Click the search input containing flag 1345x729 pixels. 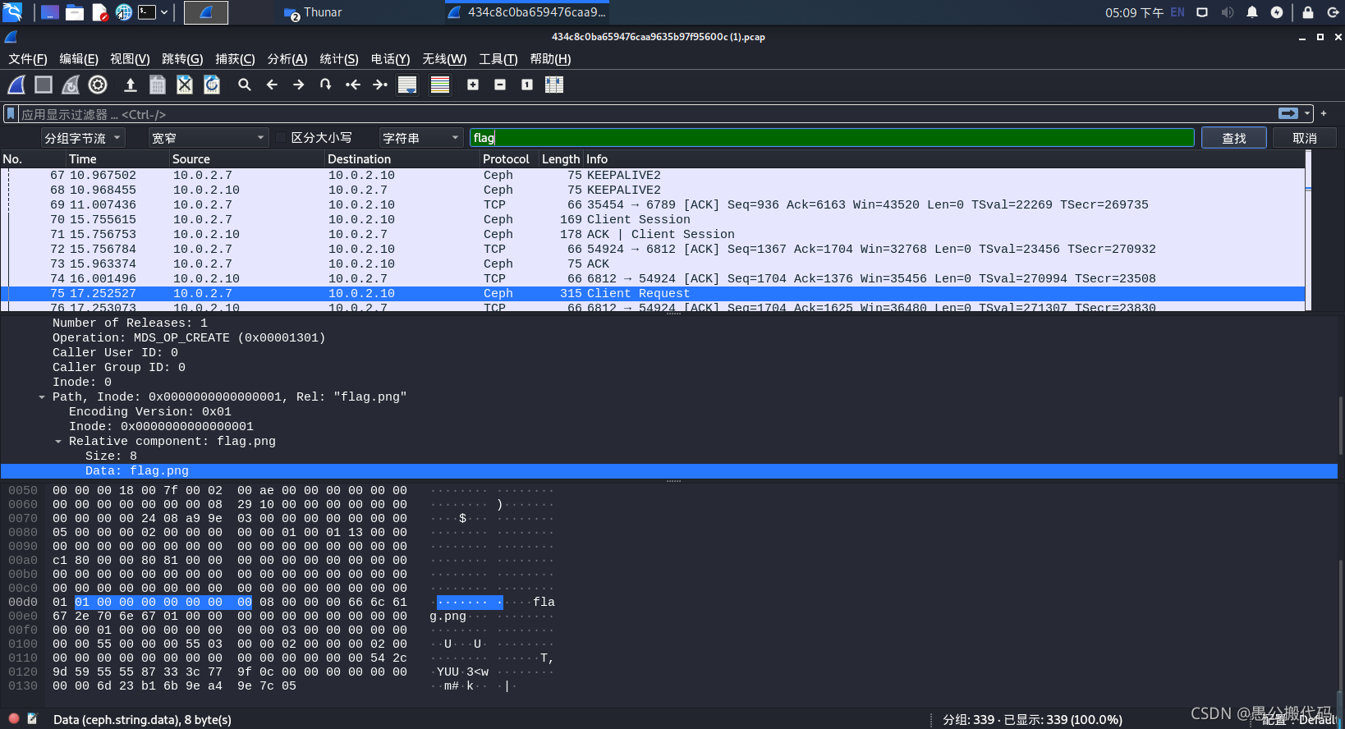[832, 138]
